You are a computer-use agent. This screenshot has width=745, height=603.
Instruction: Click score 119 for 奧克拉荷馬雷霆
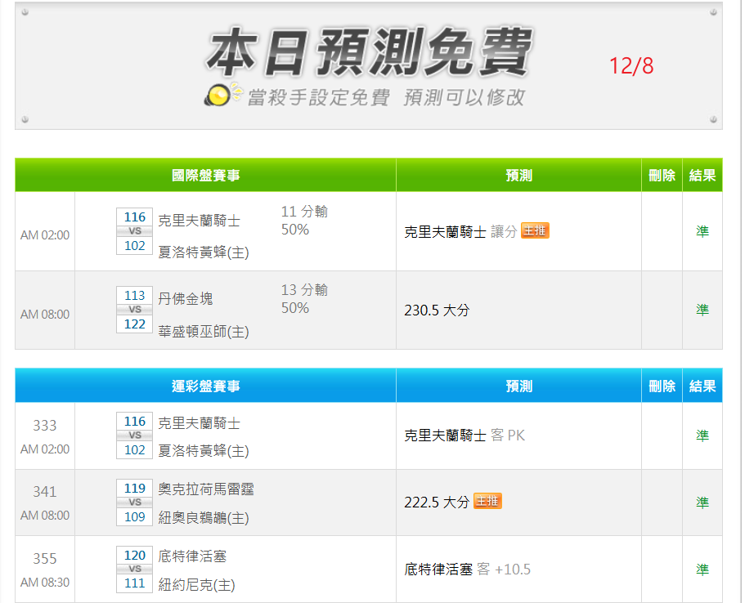(x=134, y=488)
